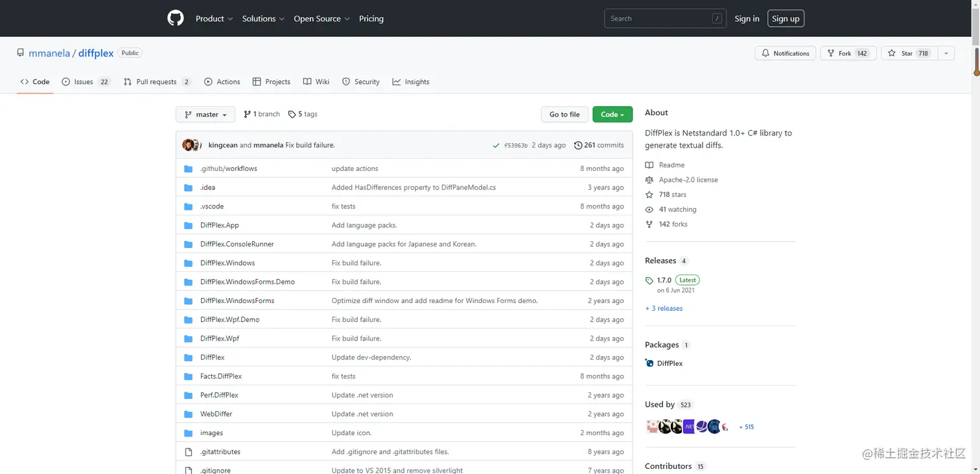The width and height of the screenshot is (980, 474).
Task: Open the diffplex repository name link
Action: [x=96, y=53]
